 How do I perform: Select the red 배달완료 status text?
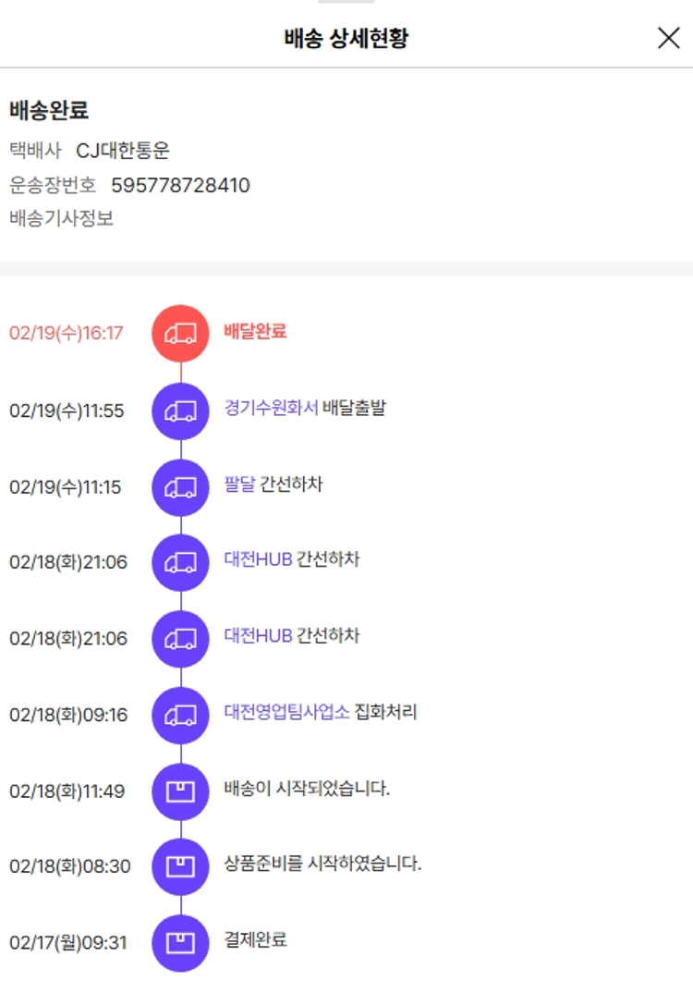255,331
